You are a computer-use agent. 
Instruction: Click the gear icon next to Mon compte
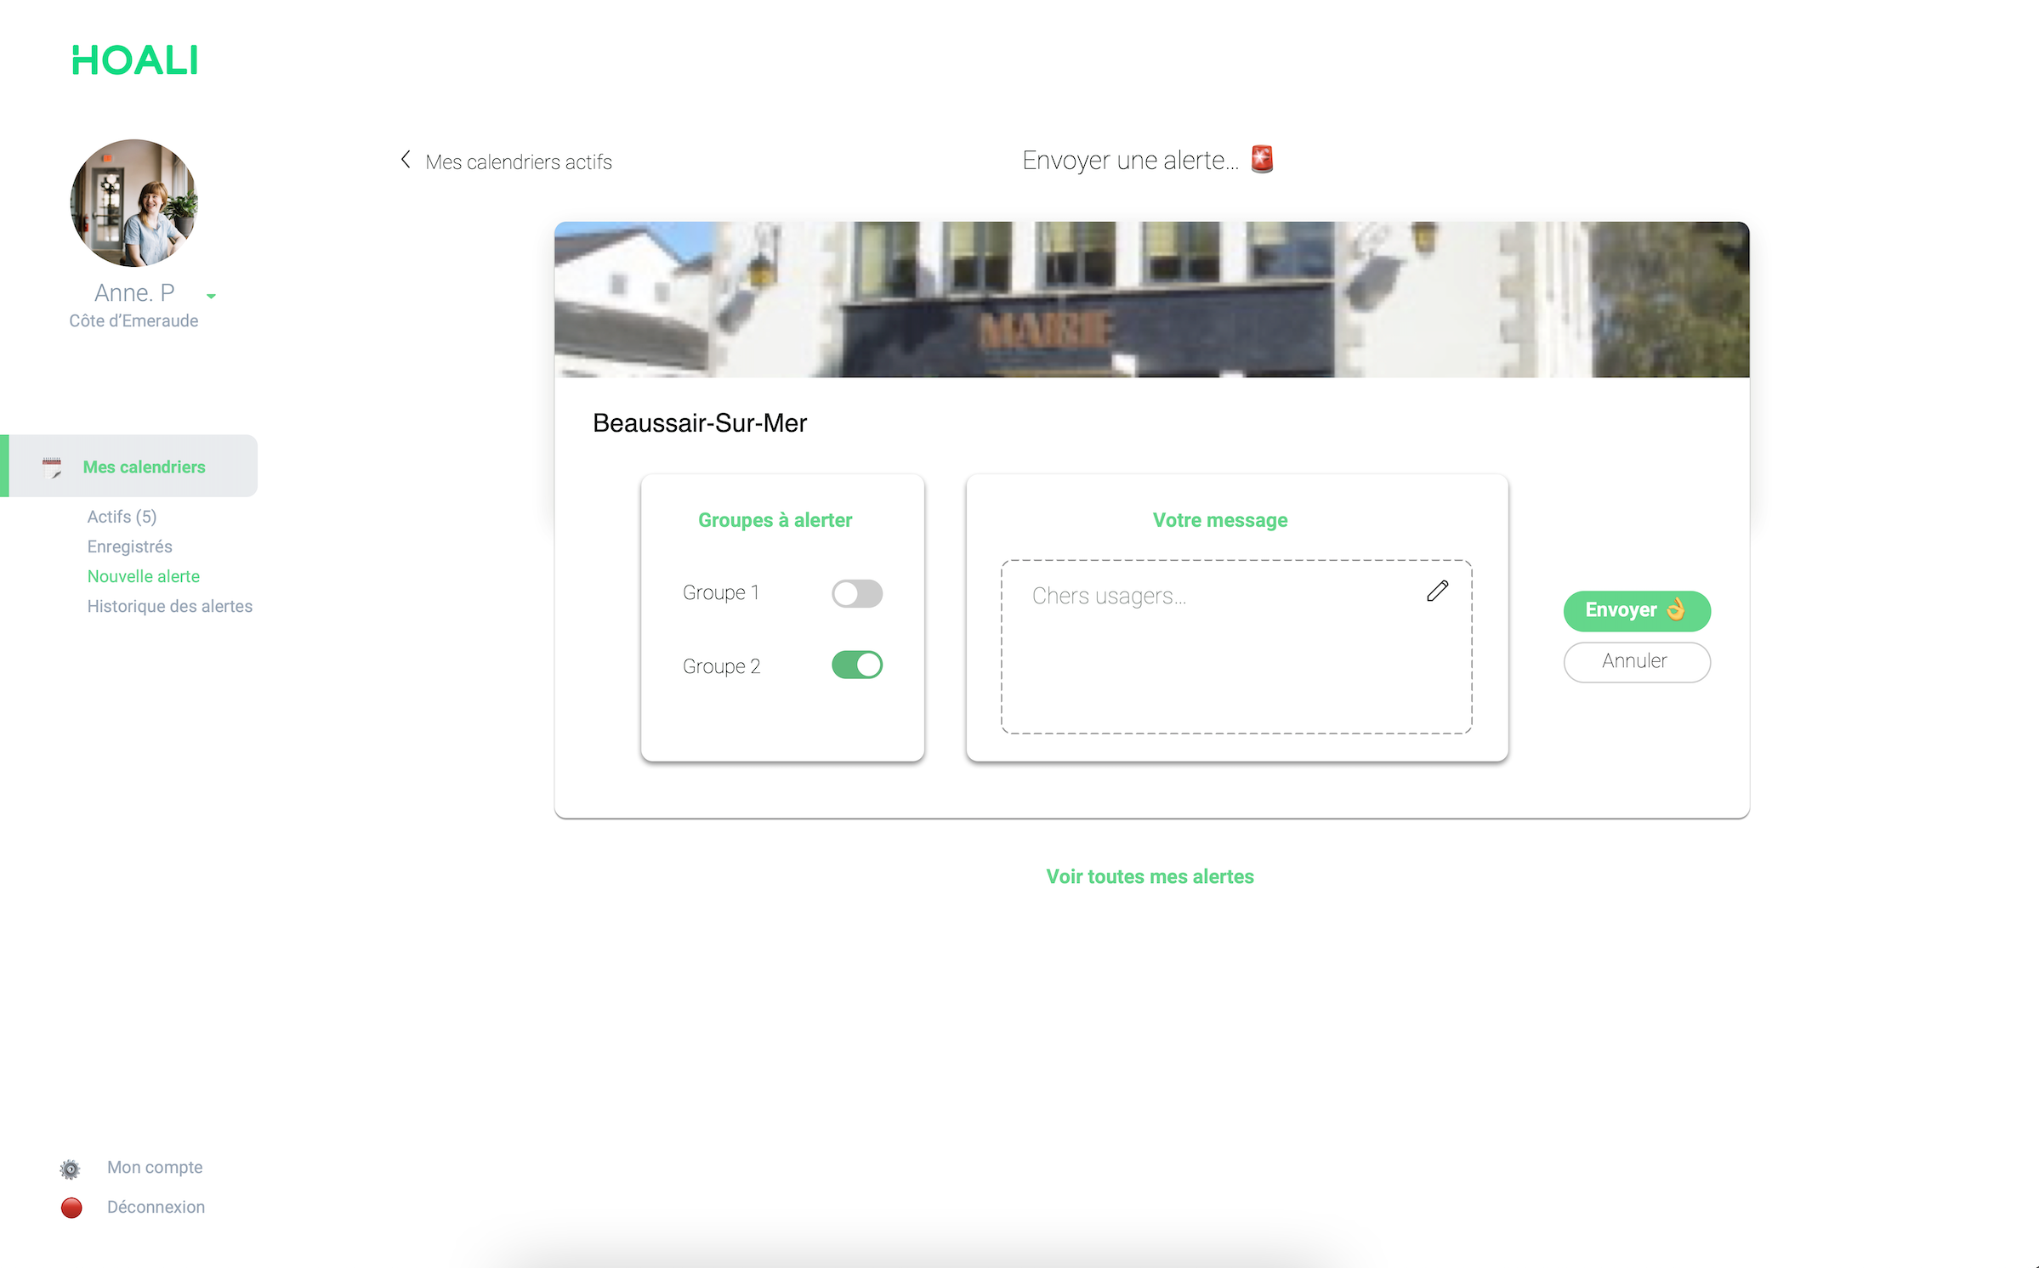point(71,1169)
